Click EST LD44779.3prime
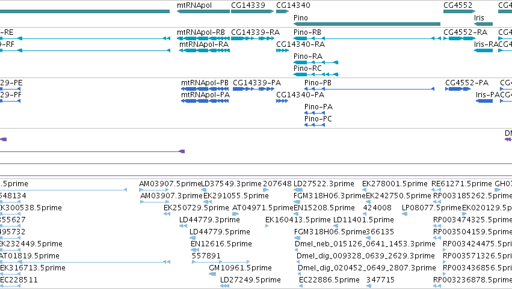The image size is (512, 289). pyautogui.click(x=209, y=220)
